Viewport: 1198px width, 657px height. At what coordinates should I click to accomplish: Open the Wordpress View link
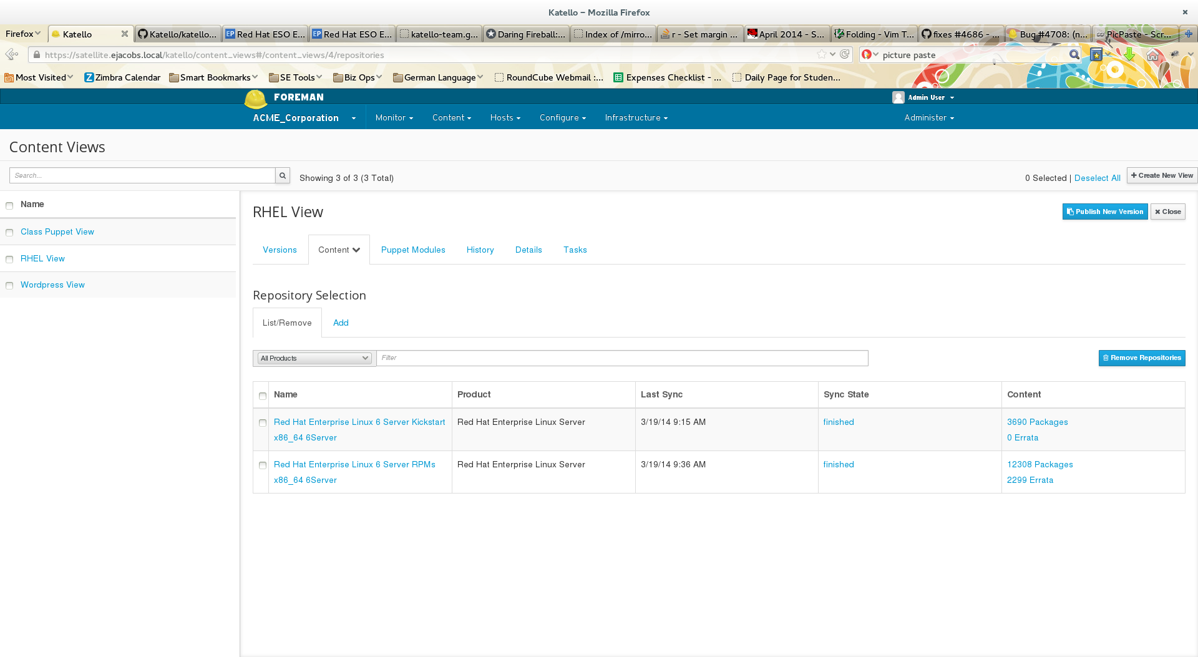point(52,285)
